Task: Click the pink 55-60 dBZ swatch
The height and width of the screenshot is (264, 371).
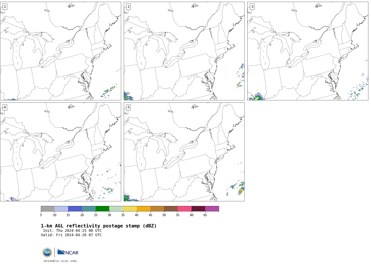Action: [x=185, y=209]
